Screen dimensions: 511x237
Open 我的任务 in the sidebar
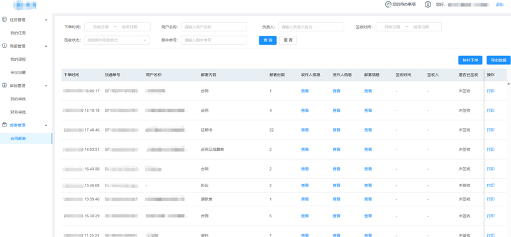[x=18, y=33]
